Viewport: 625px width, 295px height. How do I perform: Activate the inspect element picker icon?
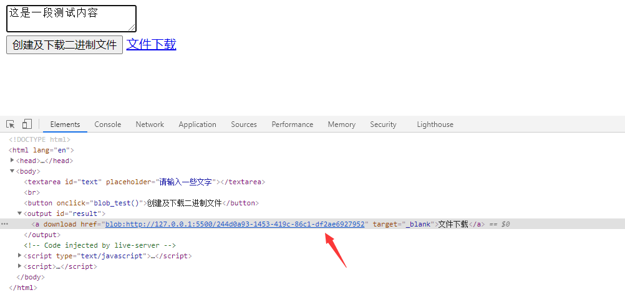tap(11, 124)
